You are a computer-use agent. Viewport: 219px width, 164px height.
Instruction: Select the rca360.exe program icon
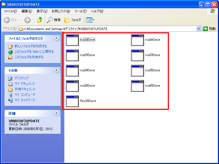click(x=72, y=86)
